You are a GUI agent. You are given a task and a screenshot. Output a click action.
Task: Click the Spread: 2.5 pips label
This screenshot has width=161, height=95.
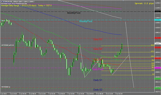144,3
